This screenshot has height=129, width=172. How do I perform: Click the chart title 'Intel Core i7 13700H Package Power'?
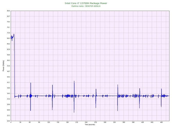(x=86, y=3)
